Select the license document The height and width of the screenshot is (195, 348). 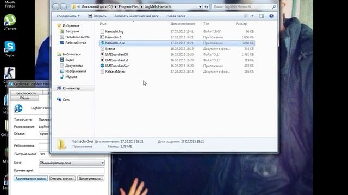click(110, 49)
